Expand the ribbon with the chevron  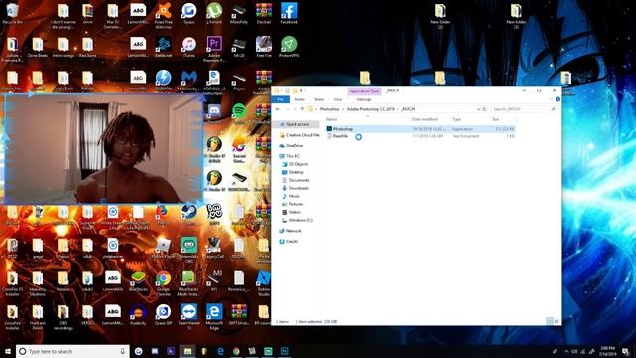(x=551, y=99)
